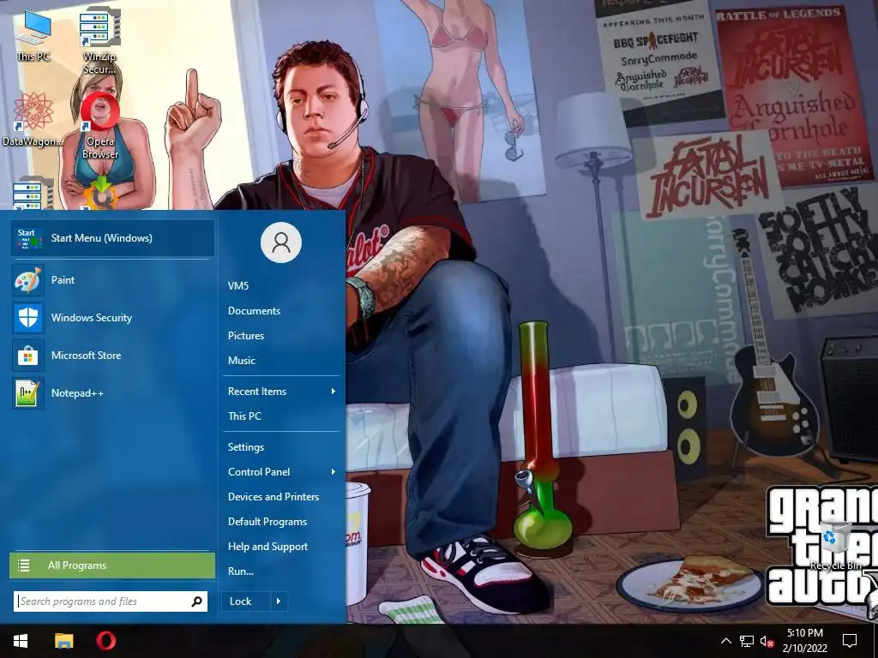
Task: Click the search magnifier icon
Action: [x=196, y=601]
